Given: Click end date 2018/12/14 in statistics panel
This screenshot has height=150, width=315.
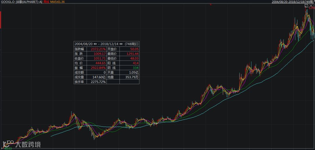Looking at the screenshot, I should [x=109, y=44].
